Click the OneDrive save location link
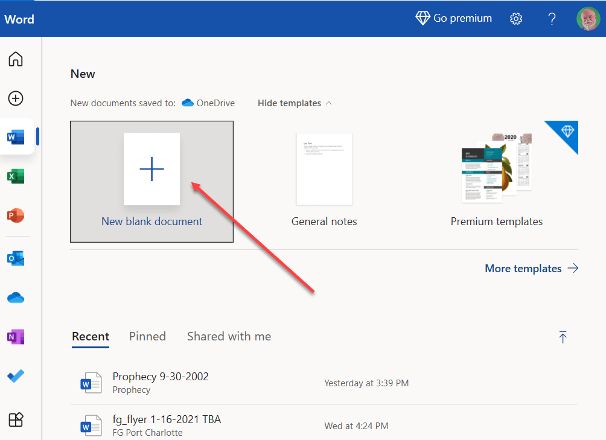The width and height of the screenshot is (606, 440). pos(208,103)
